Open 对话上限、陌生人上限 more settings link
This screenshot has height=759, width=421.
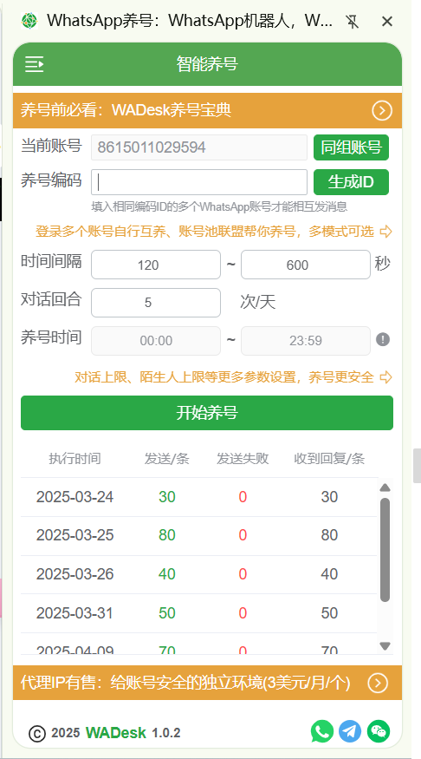[x=224, y=377]
